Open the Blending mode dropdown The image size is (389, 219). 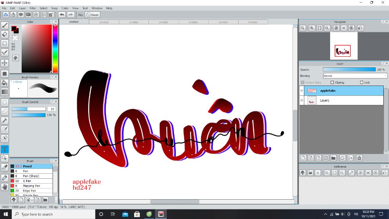pos(355,76)
